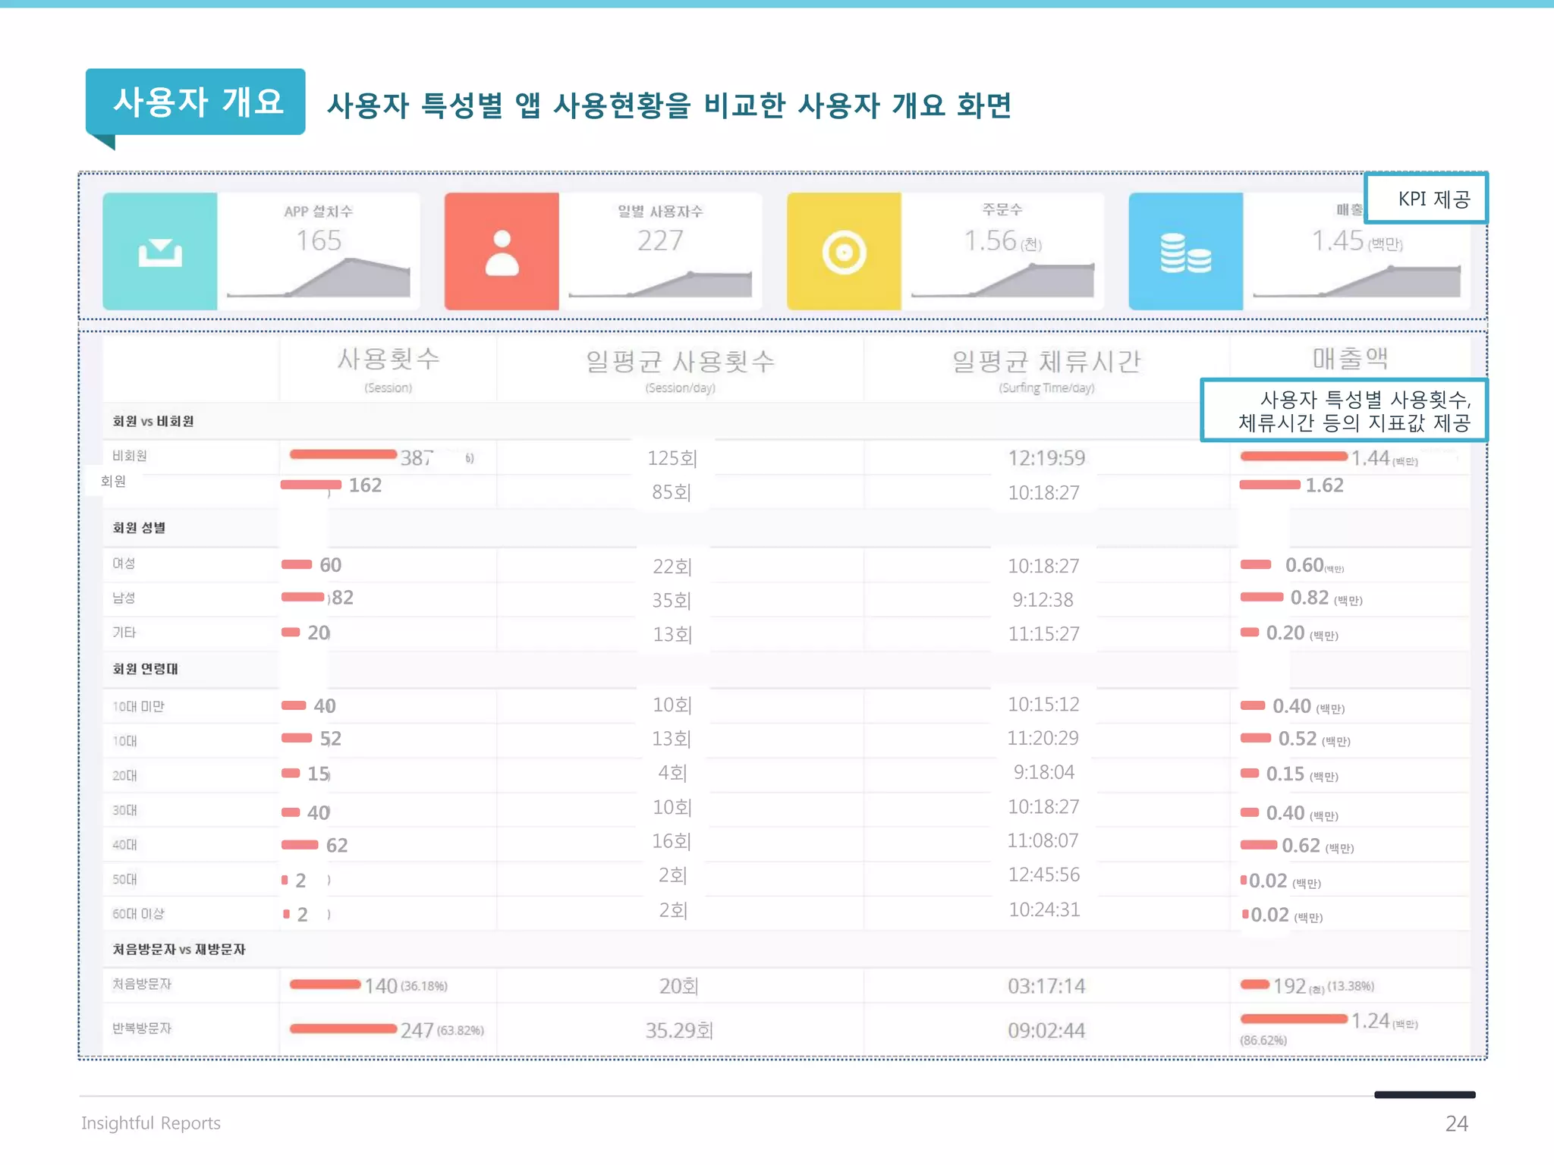Select the 일평균 사용횟수 column header
The height and width of the screenshot is (1165, 1554).
[x=681, y=361]
